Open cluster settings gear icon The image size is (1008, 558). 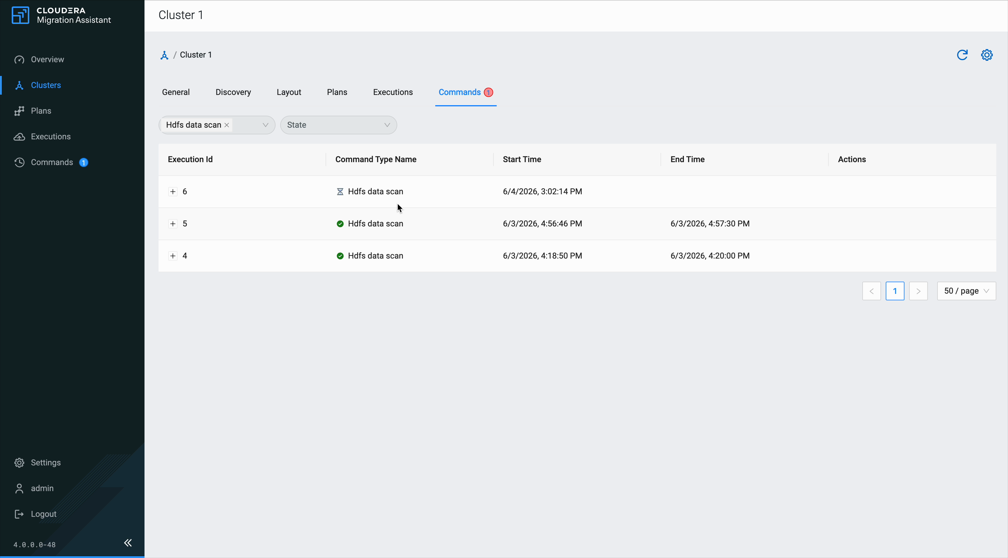[987, 55]
